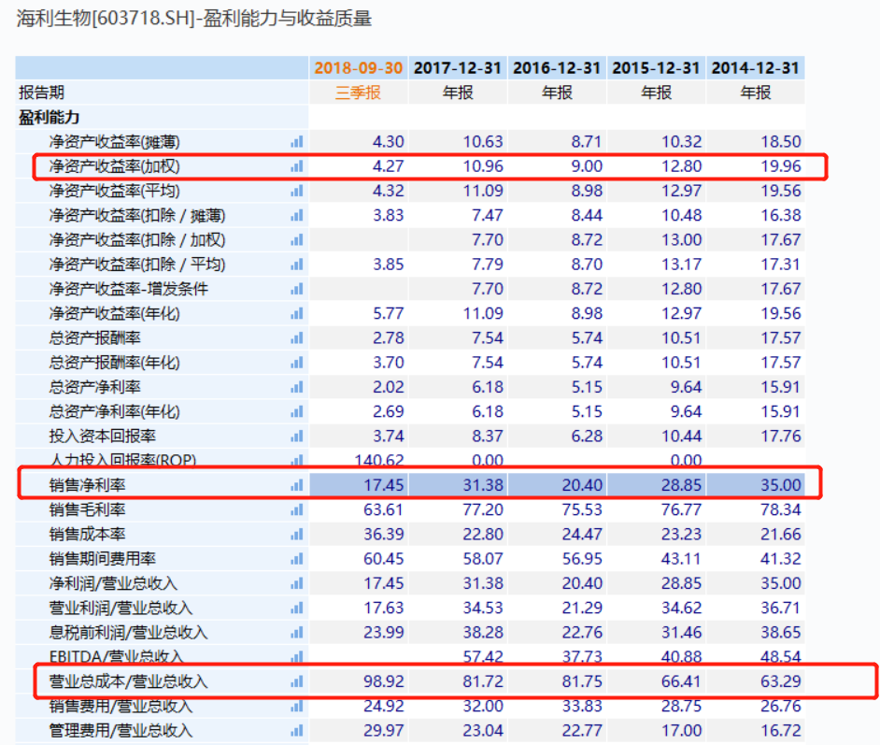This screenshot has width=880, height=745.
Task: Click the 77.20 value in 销售毛利率 row
Action: click(x=483, y=509)
